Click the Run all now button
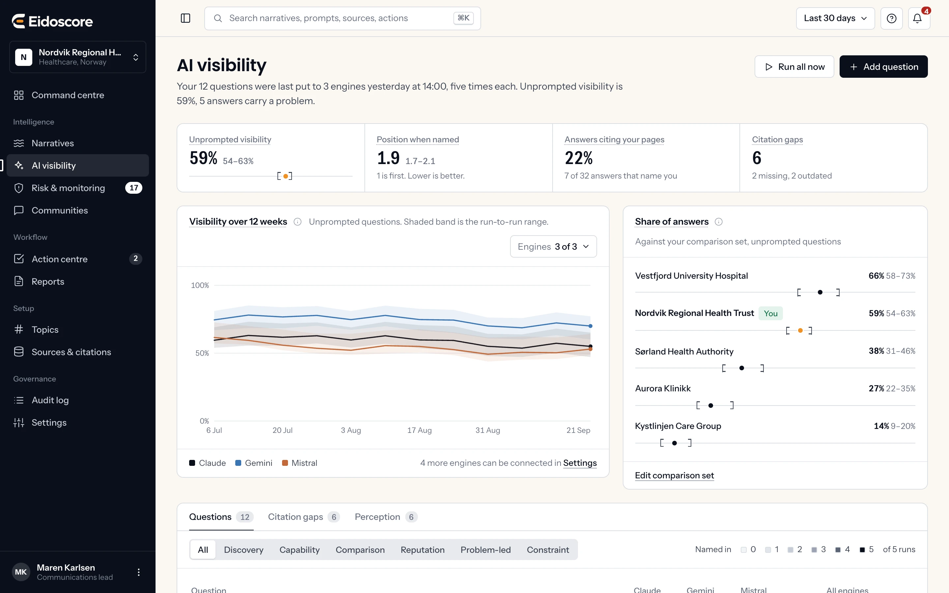 [794, 67]
